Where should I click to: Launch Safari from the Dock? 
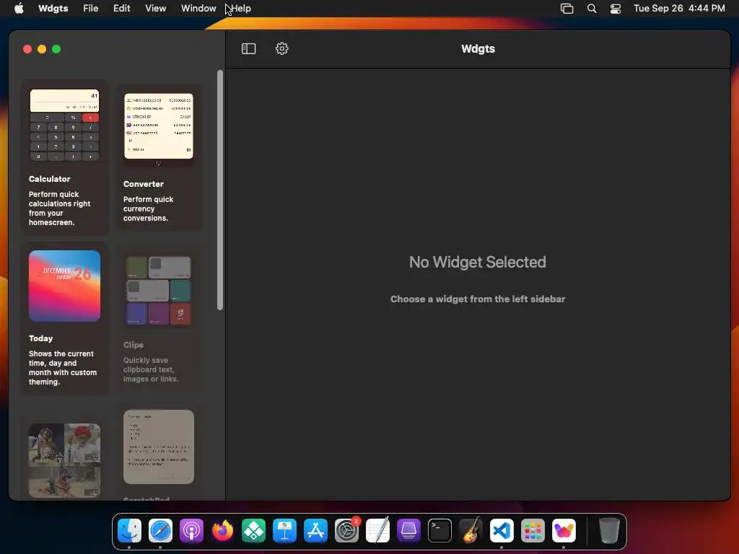[x=160, y=530]
